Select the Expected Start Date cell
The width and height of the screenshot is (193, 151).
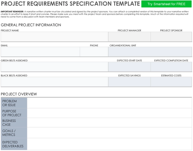129,67
